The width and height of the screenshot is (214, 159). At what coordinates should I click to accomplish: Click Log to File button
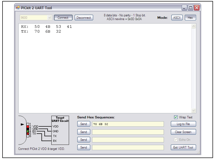(x=183, y=124)
